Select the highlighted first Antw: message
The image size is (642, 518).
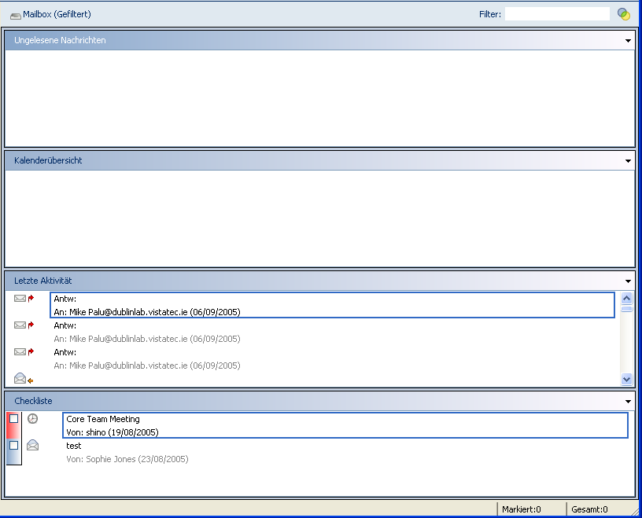(x=332, y=305)
